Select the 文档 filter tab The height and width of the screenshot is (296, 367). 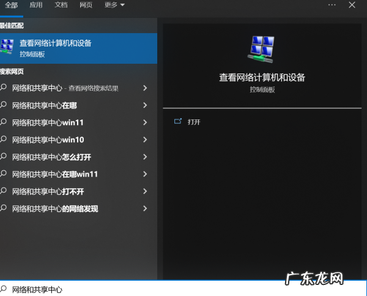pos(61,5)
